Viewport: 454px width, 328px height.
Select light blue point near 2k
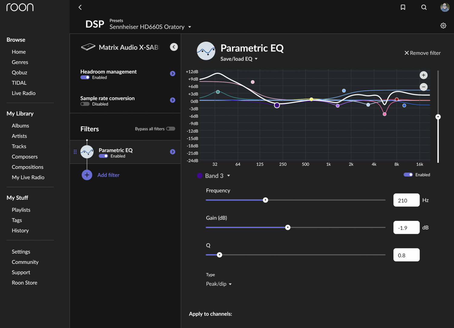(344, 90)
